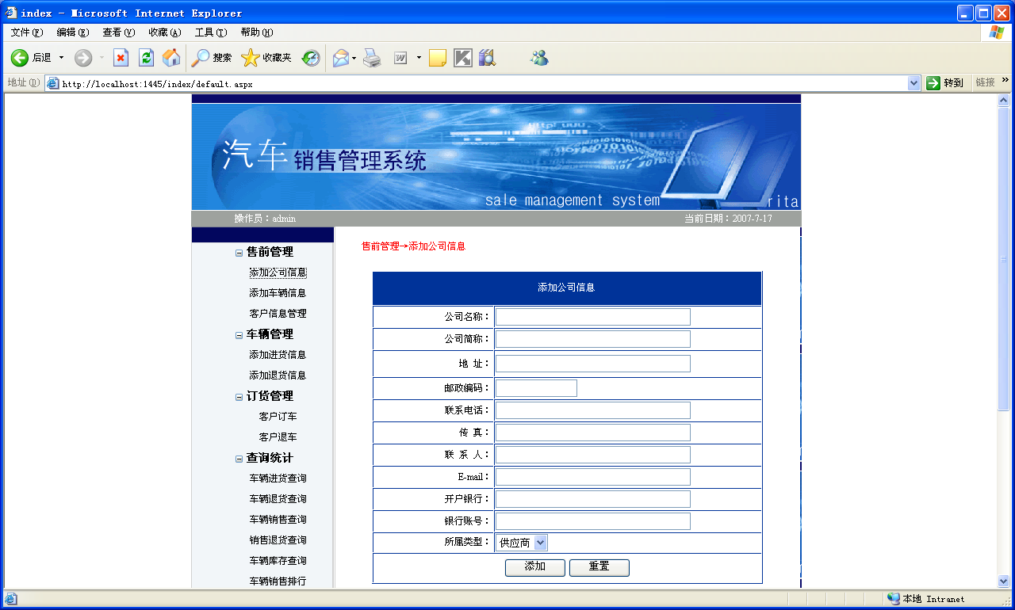Open Forward button history dropdown arrow

tap(101, 58)
